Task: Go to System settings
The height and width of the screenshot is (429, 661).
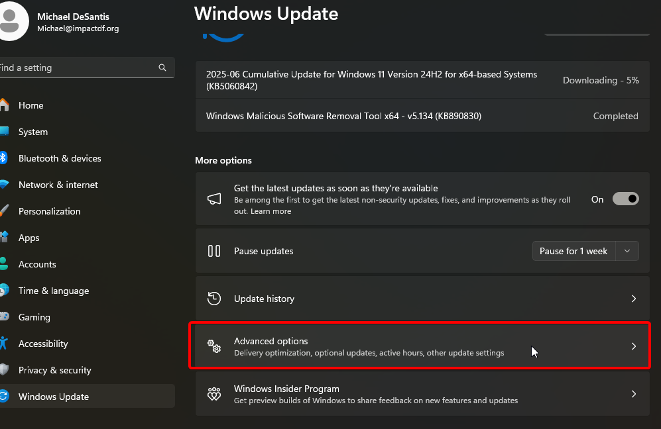Action: (33, 132)
